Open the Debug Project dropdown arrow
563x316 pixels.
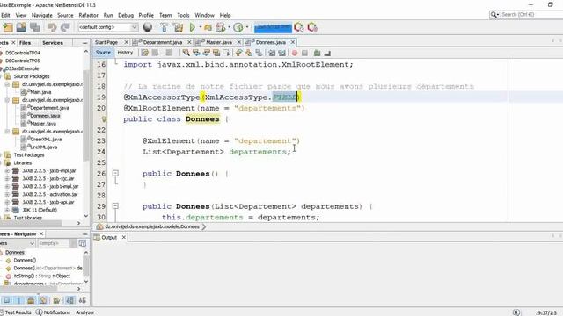[229, 27]
